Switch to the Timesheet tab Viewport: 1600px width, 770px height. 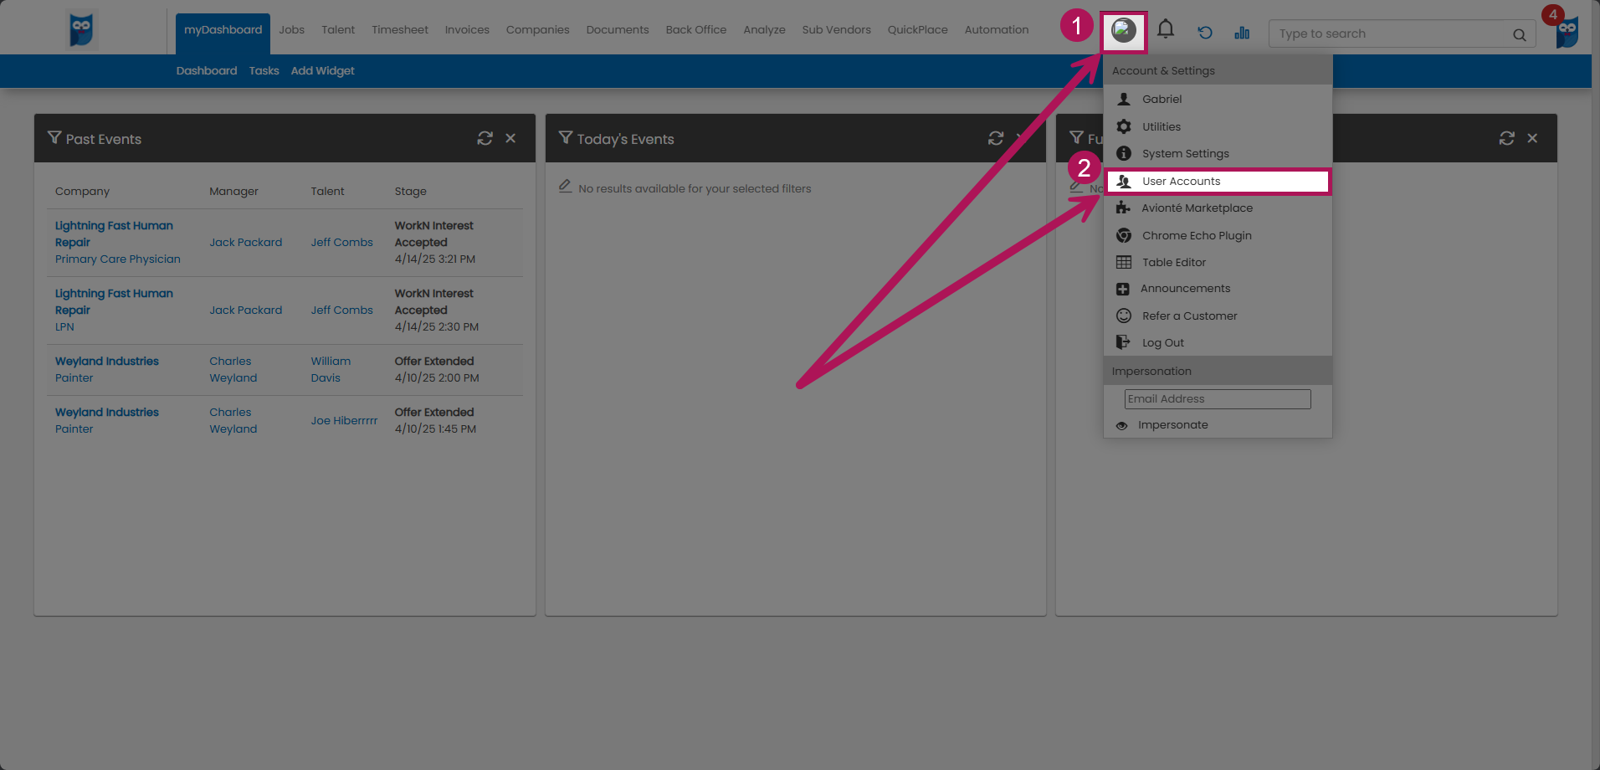pyautogui.click(x=399, y=30)
